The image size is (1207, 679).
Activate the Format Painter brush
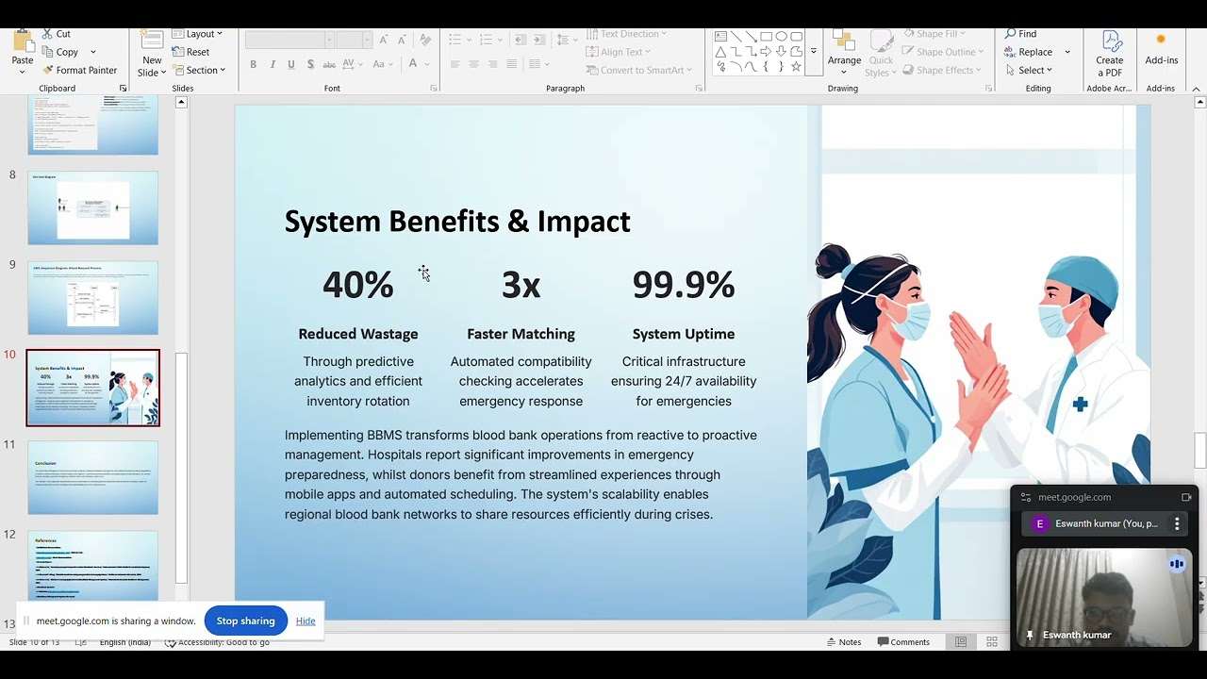tap(47, 70)
